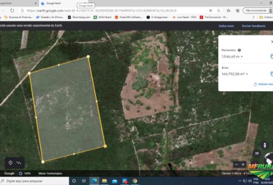
Task: Click Enviar feedback link
Action: coord(253,26)
